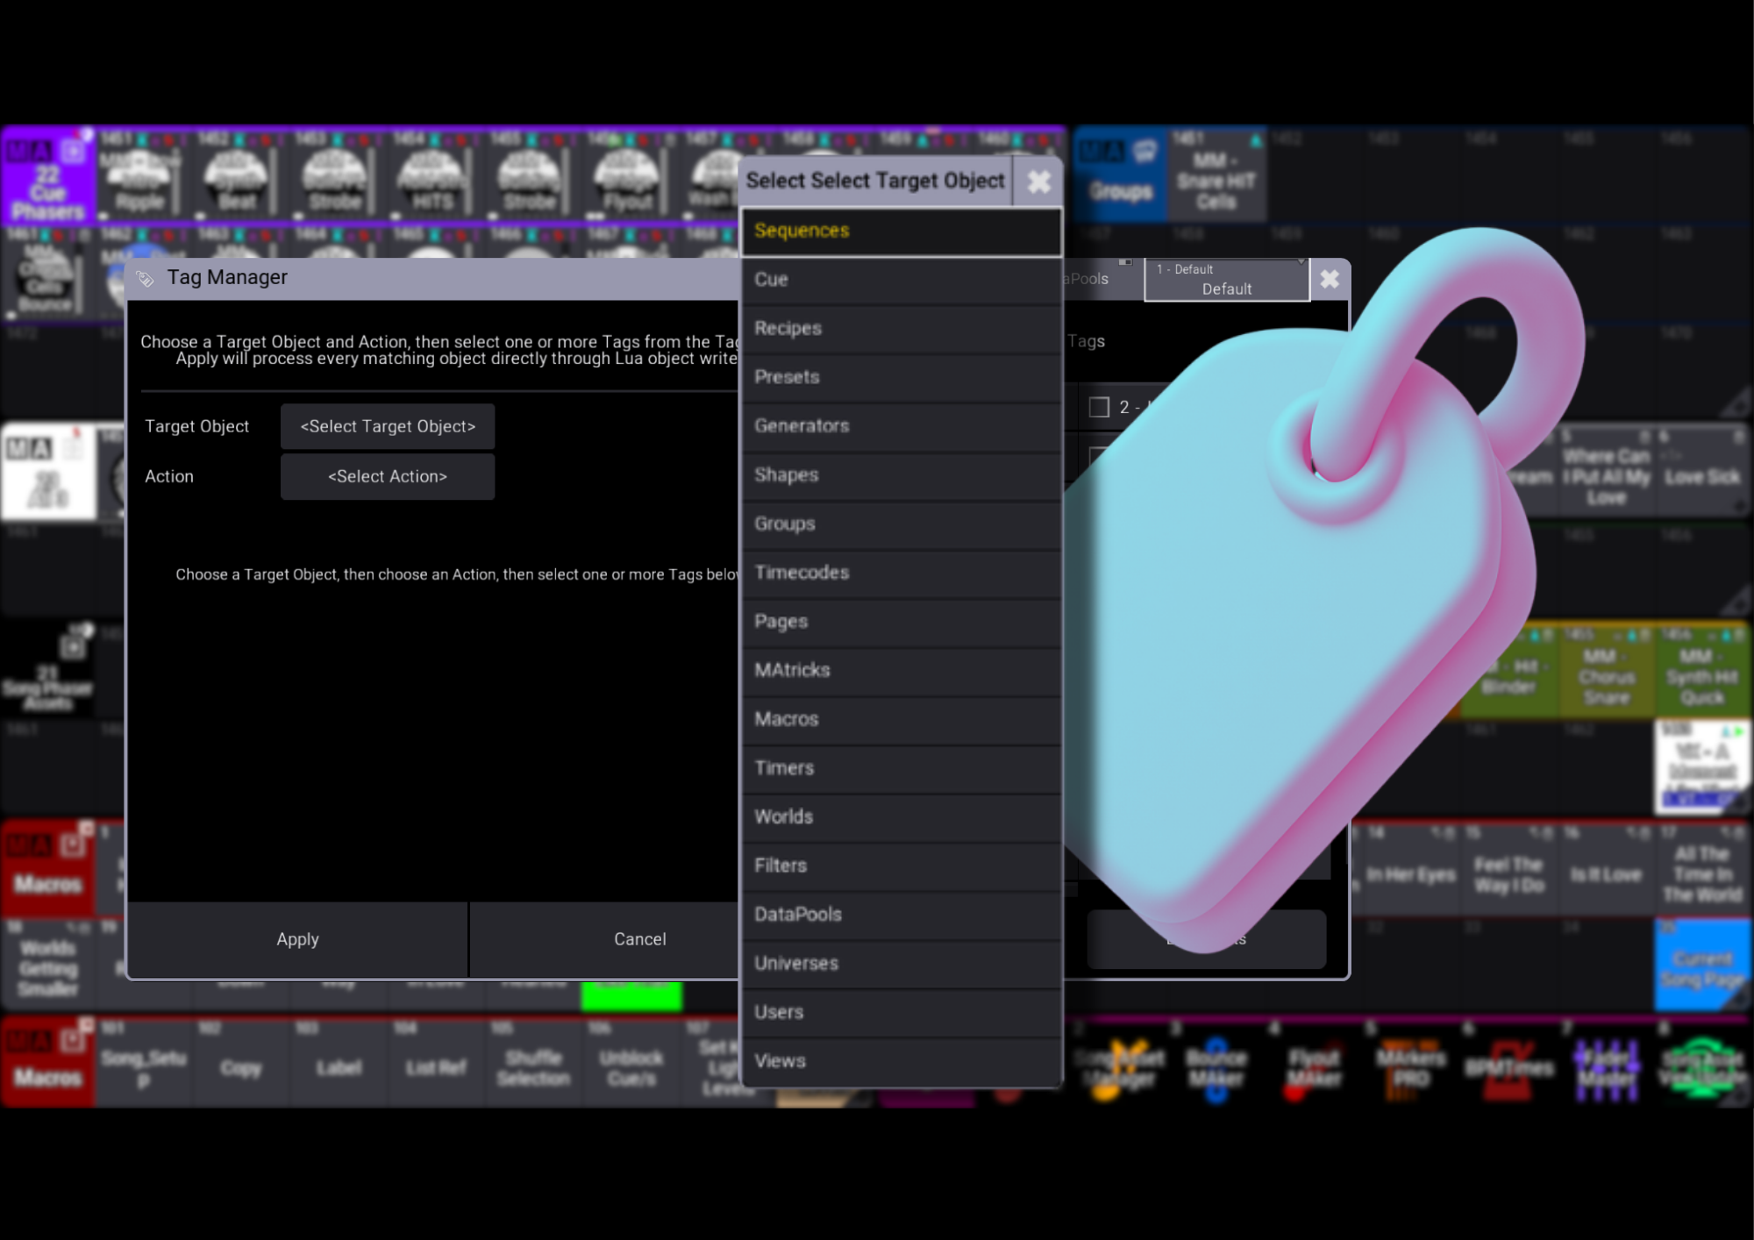Screen dimensions: 1754x1240
Task: Choose DataPools from the list
Action: coord(901,915)
